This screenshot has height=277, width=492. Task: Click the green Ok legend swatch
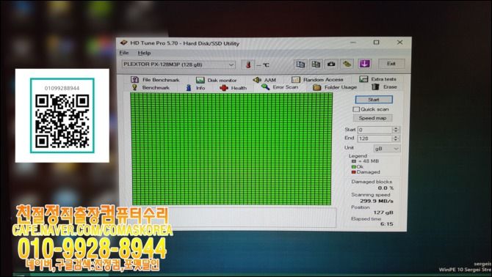pyautogui.click(x=354, y=166)
